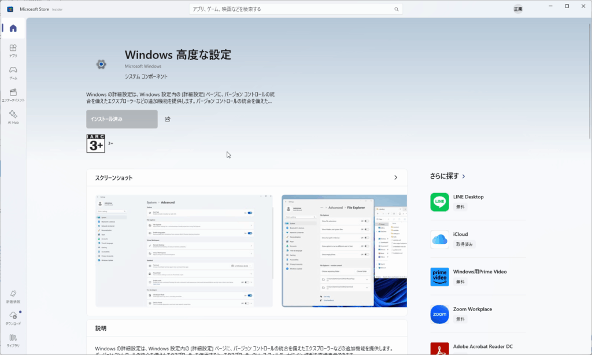Open the System Advanced settings screenshot thumbnail
This screenshot has height=355, width=592.
(x=184, y=251)
